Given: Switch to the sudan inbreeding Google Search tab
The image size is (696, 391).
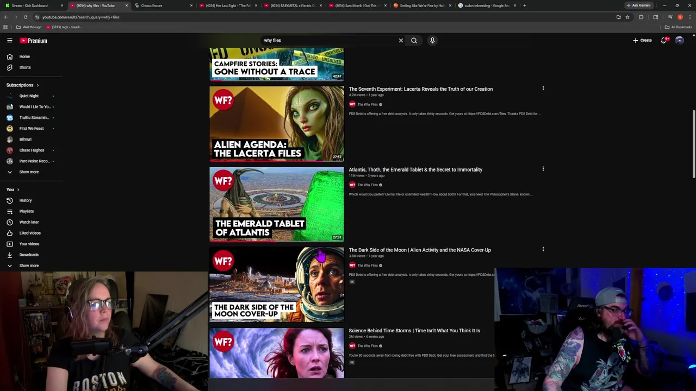Looking at the screenshot, I should (486, 5).
